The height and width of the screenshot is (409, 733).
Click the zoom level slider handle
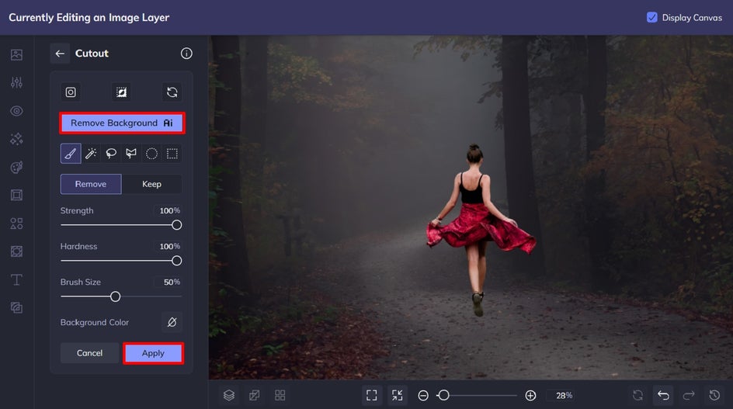[x=443, y=396]
